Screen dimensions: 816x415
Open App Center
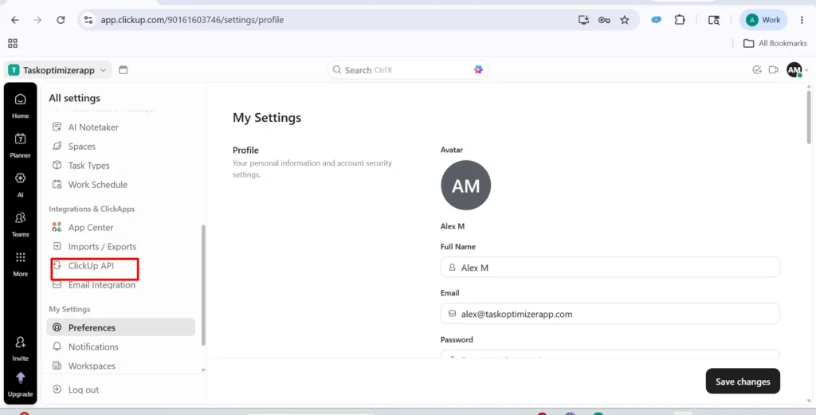pos(122,227)
